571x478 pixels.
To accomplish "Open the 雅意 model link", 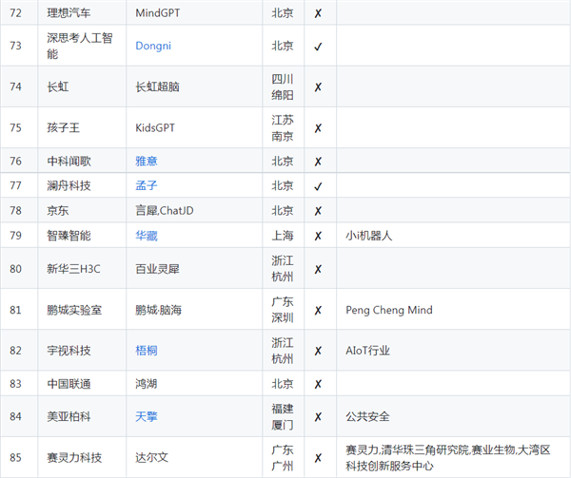I will point(147,161).
